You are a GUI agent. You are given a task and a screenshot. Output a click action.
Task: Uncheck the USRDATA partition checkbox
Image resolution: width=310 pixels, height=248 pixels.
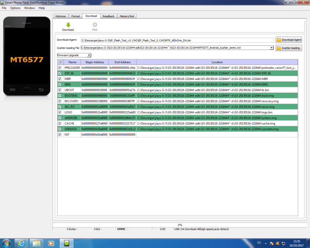pos(60,129)
